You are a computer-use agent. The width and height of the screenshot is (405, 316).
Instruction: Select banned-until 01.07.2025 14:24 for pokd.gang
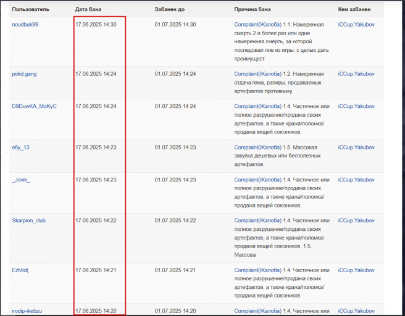click(x=175, y=74)
